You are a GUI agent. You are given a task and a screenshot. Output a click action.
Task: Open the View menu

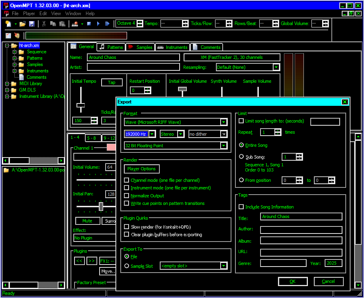(56, 14)
